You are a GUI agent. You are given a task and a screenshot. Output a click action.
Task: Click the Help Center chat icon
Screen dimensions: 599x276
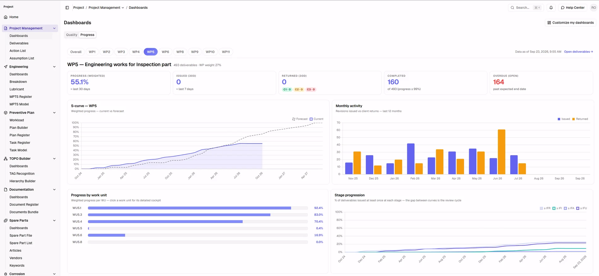click(563, 8)
